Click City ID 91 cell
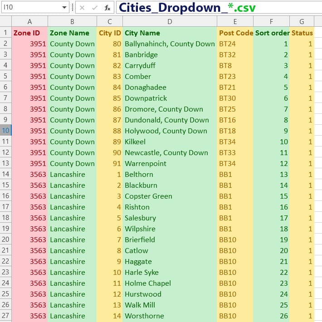 (110, 163)
